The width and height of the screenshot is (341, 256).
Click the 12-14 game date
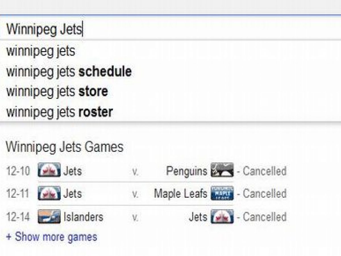18,217
